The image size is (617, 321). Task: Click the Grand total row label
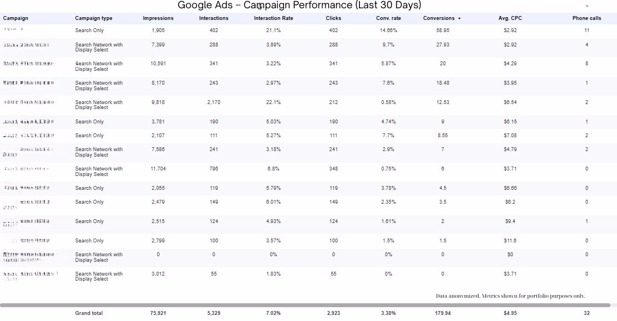click(x=89, y=313)
